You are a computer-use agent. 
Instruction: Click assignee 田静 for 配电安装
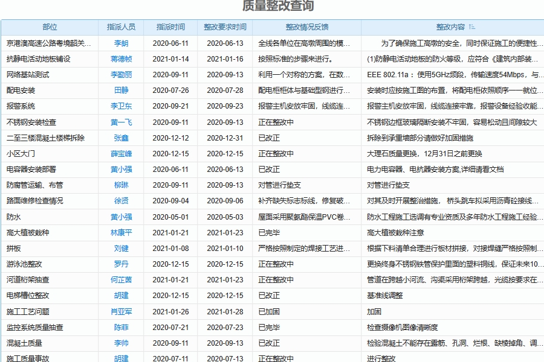pyautogui.click(x=120, y=90)
